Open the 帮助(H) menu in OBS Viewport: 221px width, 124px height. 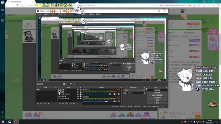[x=98, y=14]
